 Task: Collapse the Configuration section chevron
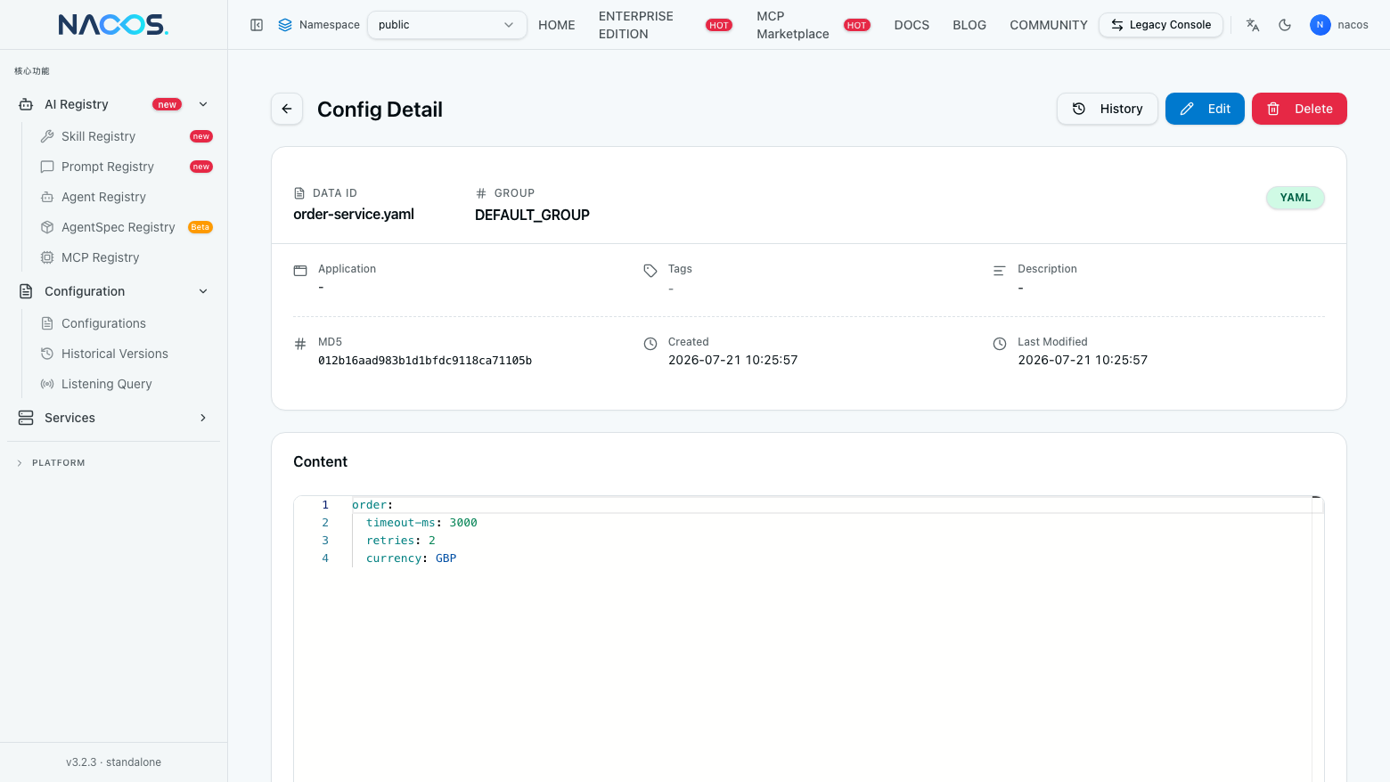click(203, 291)
